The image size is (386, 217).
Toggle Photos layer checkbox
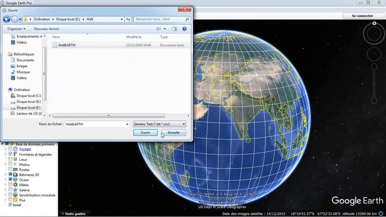[x=10, y=165]
